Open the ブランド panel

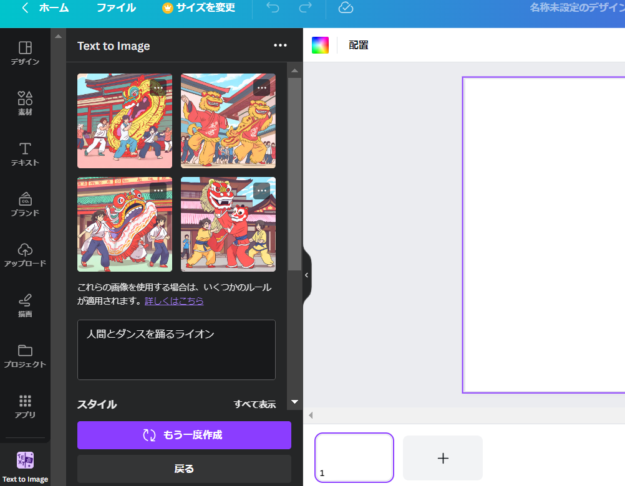25,204
